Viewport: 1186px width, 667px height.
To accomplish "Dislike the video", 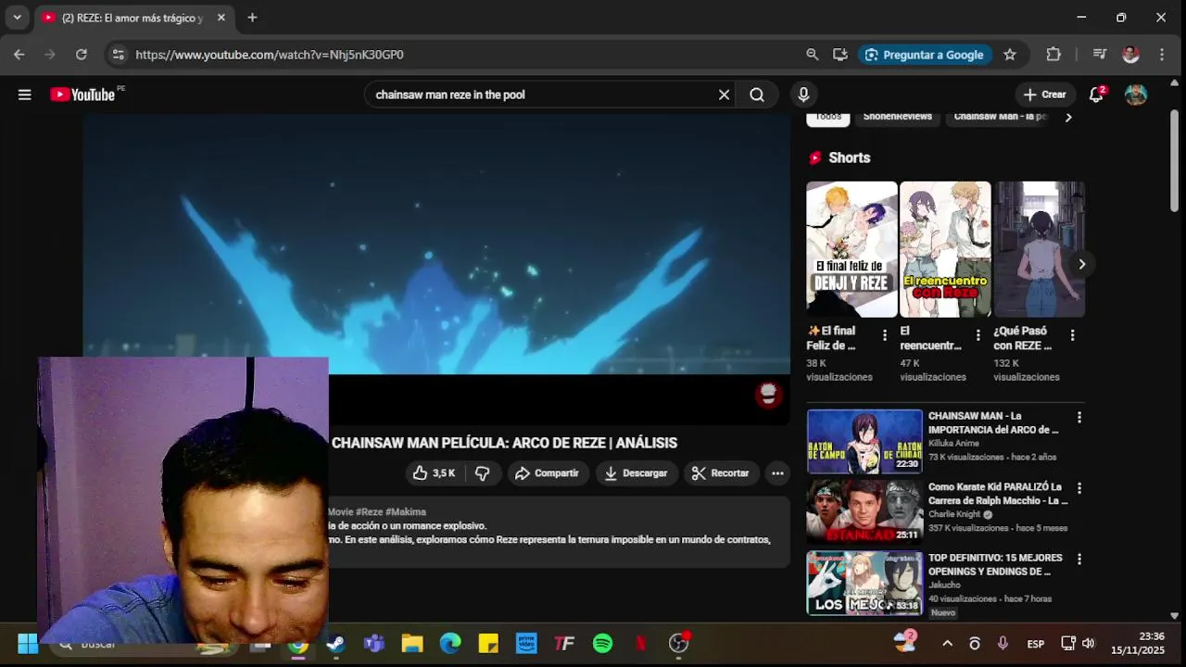I will tap(483, 473).
